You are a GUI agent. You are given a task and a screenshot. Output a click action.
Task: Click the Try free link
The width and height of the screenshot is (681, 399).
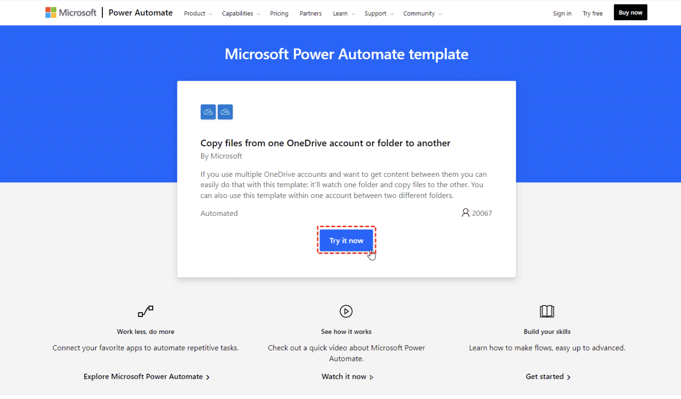593,13
